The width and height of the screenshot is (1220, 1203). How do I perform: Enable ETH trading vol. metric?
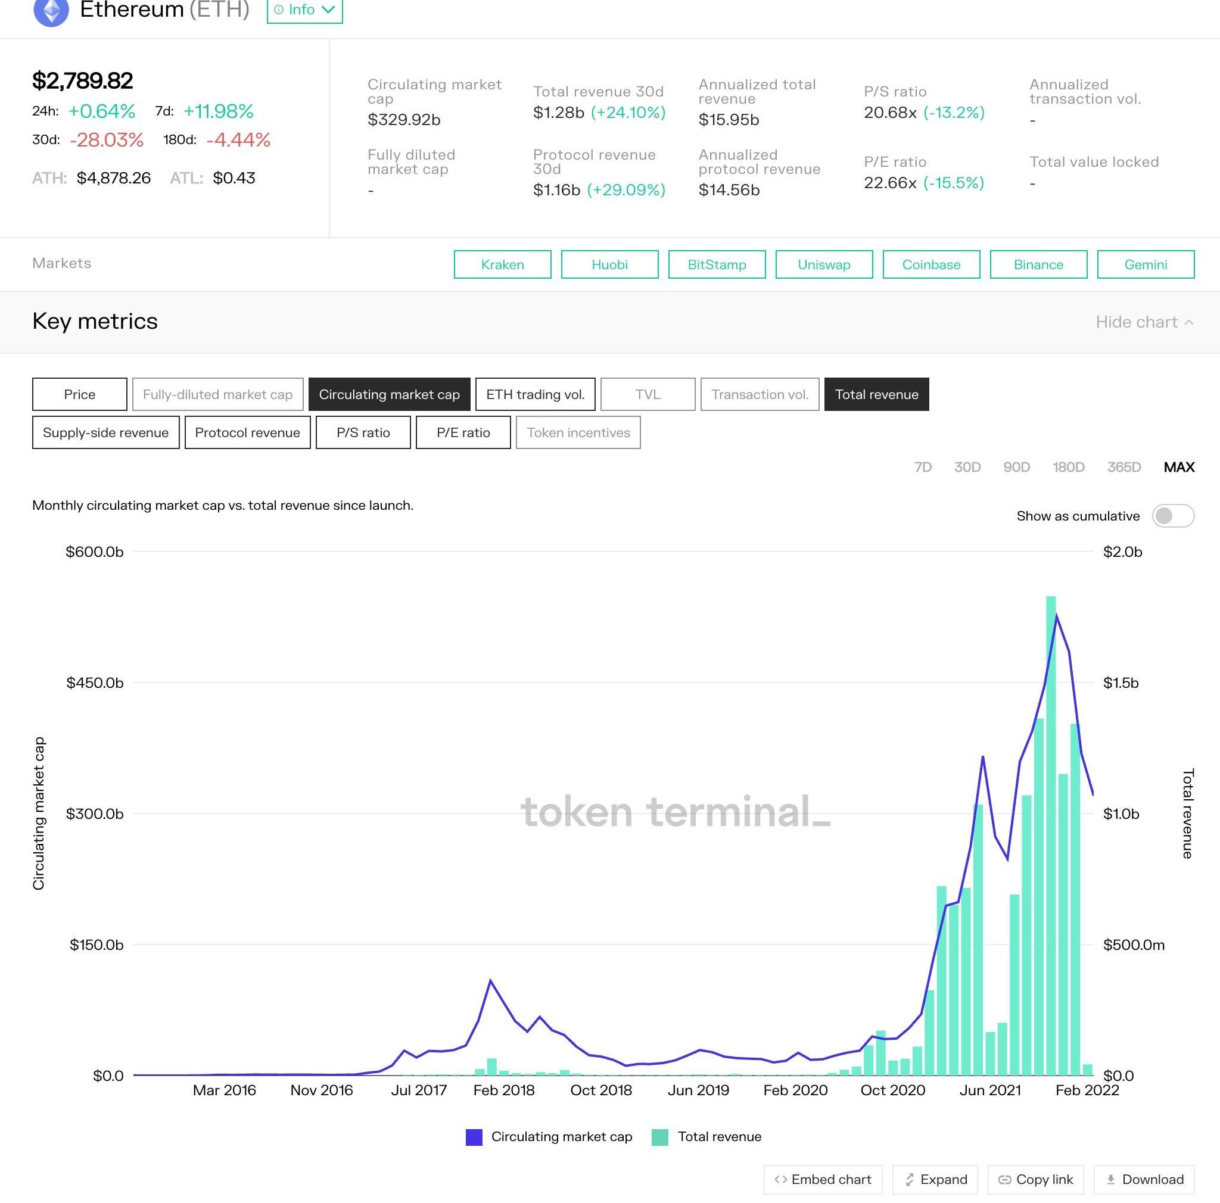tap(536, 394)
